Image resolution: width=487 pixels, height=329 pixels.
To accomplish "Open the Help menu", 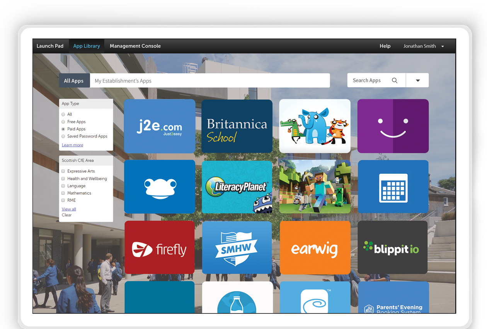I will (385, 46).
